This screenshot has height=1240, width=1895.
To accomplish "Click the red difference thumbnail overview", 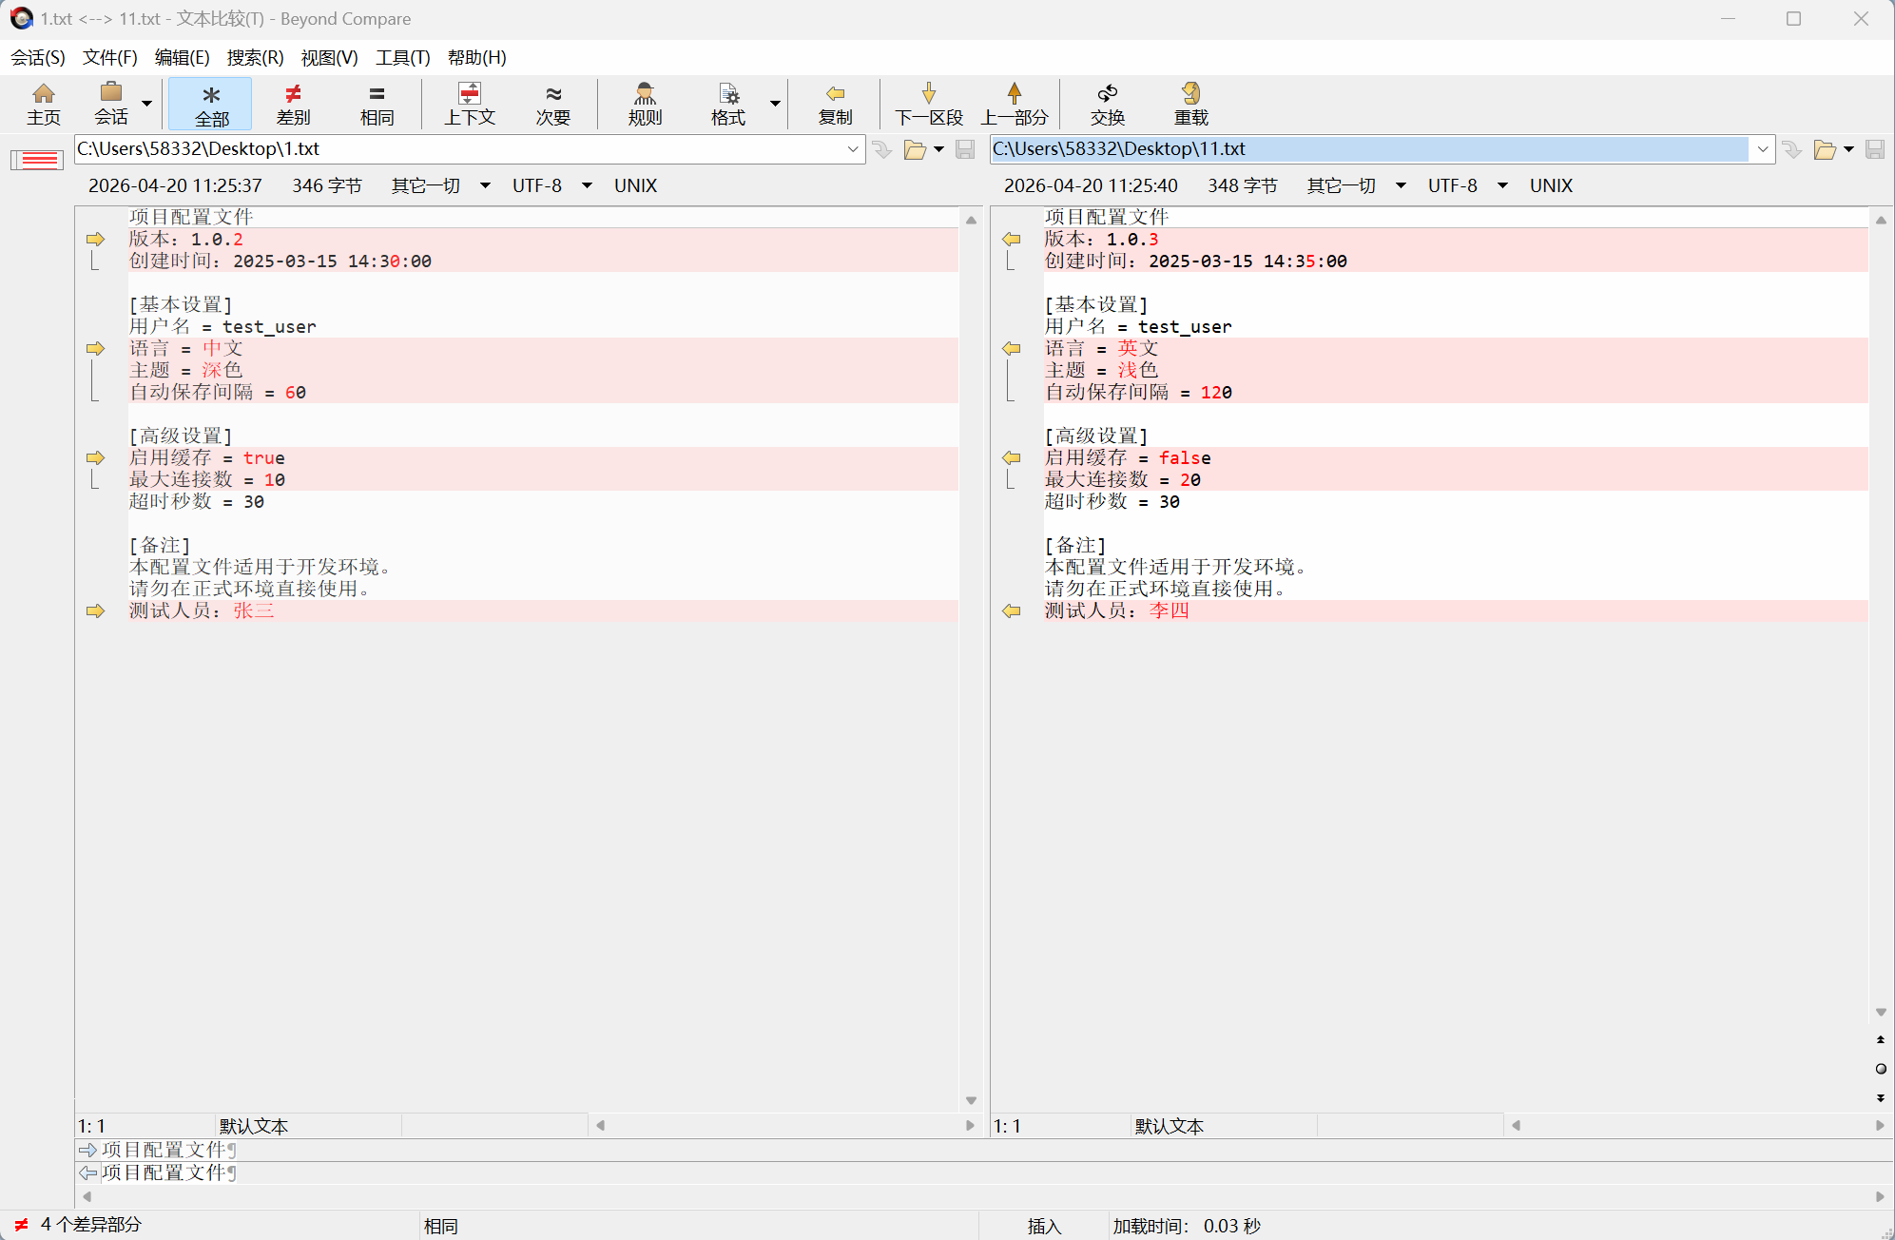I will [x=37, y=159].
